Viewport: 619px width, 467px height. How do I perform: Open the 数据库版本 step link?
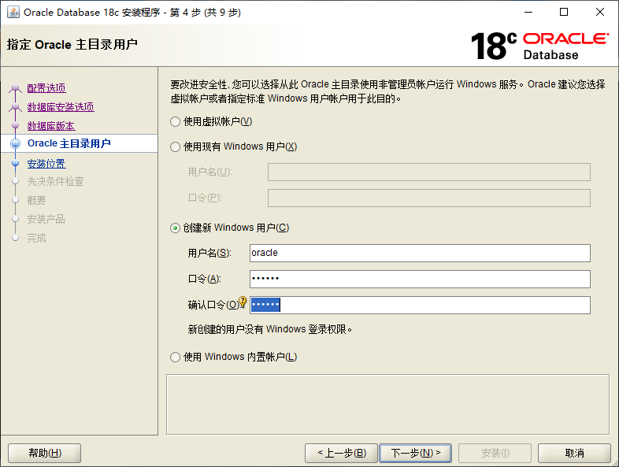[x=51, y=126]
